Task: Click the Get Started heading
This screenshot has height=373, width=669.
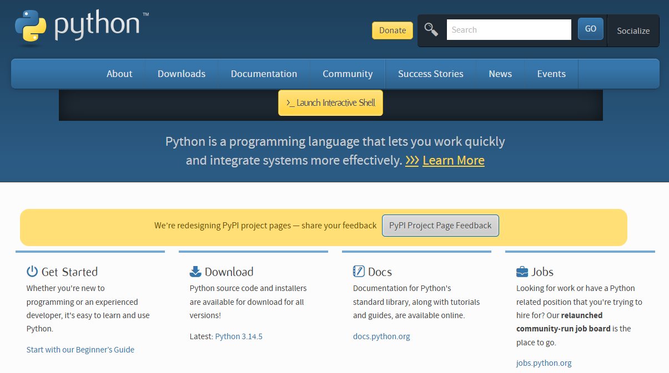Action: point(69,272)
